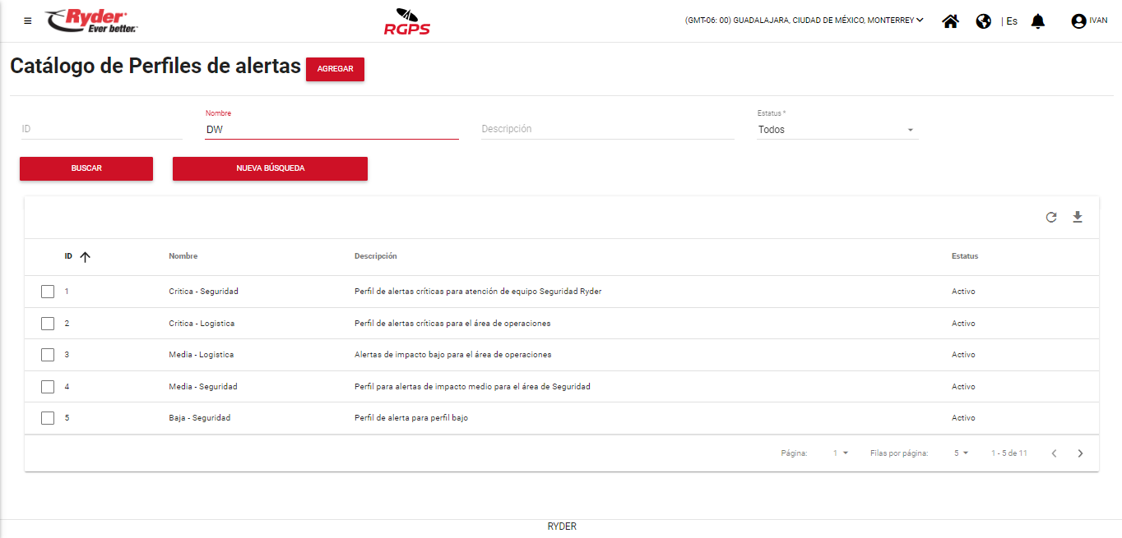Download the table data
Image resolution: width=1122 pixels, height=538 pixels.
coord(1078,218)
